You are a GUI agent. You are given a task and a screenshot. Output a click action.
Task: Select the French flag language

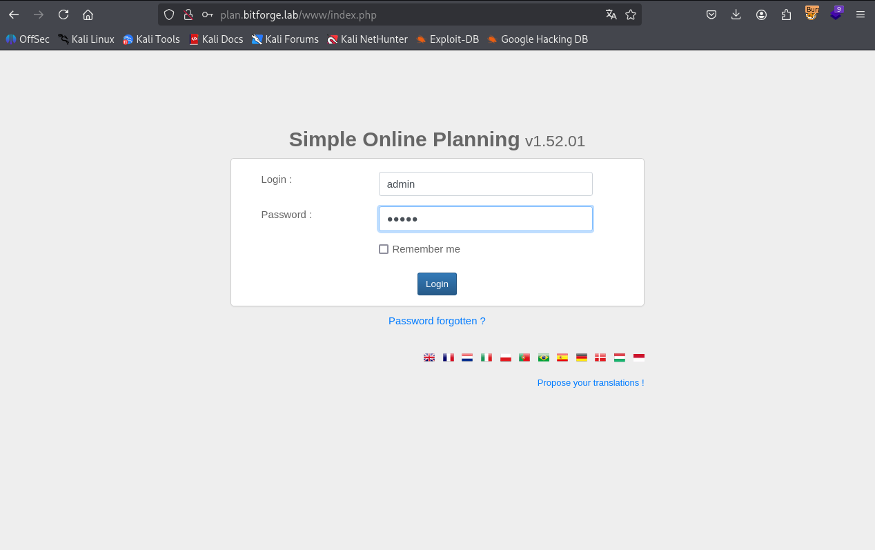(448, 357)
